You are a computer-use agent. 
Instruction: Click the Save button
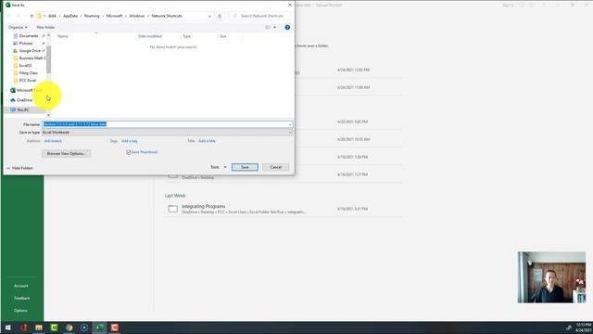click(245, 167)
